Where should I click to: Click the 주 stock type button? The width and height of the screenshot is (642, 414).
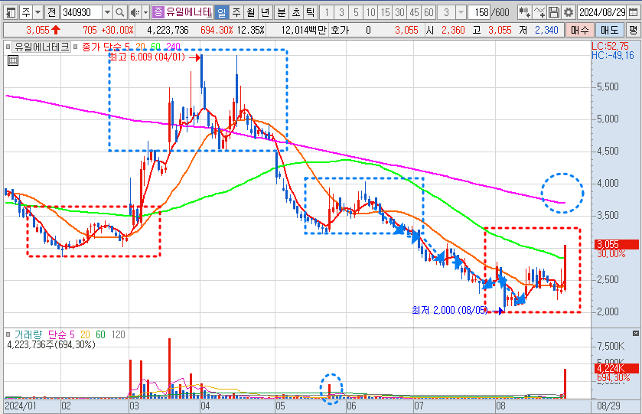click(26, 13)
